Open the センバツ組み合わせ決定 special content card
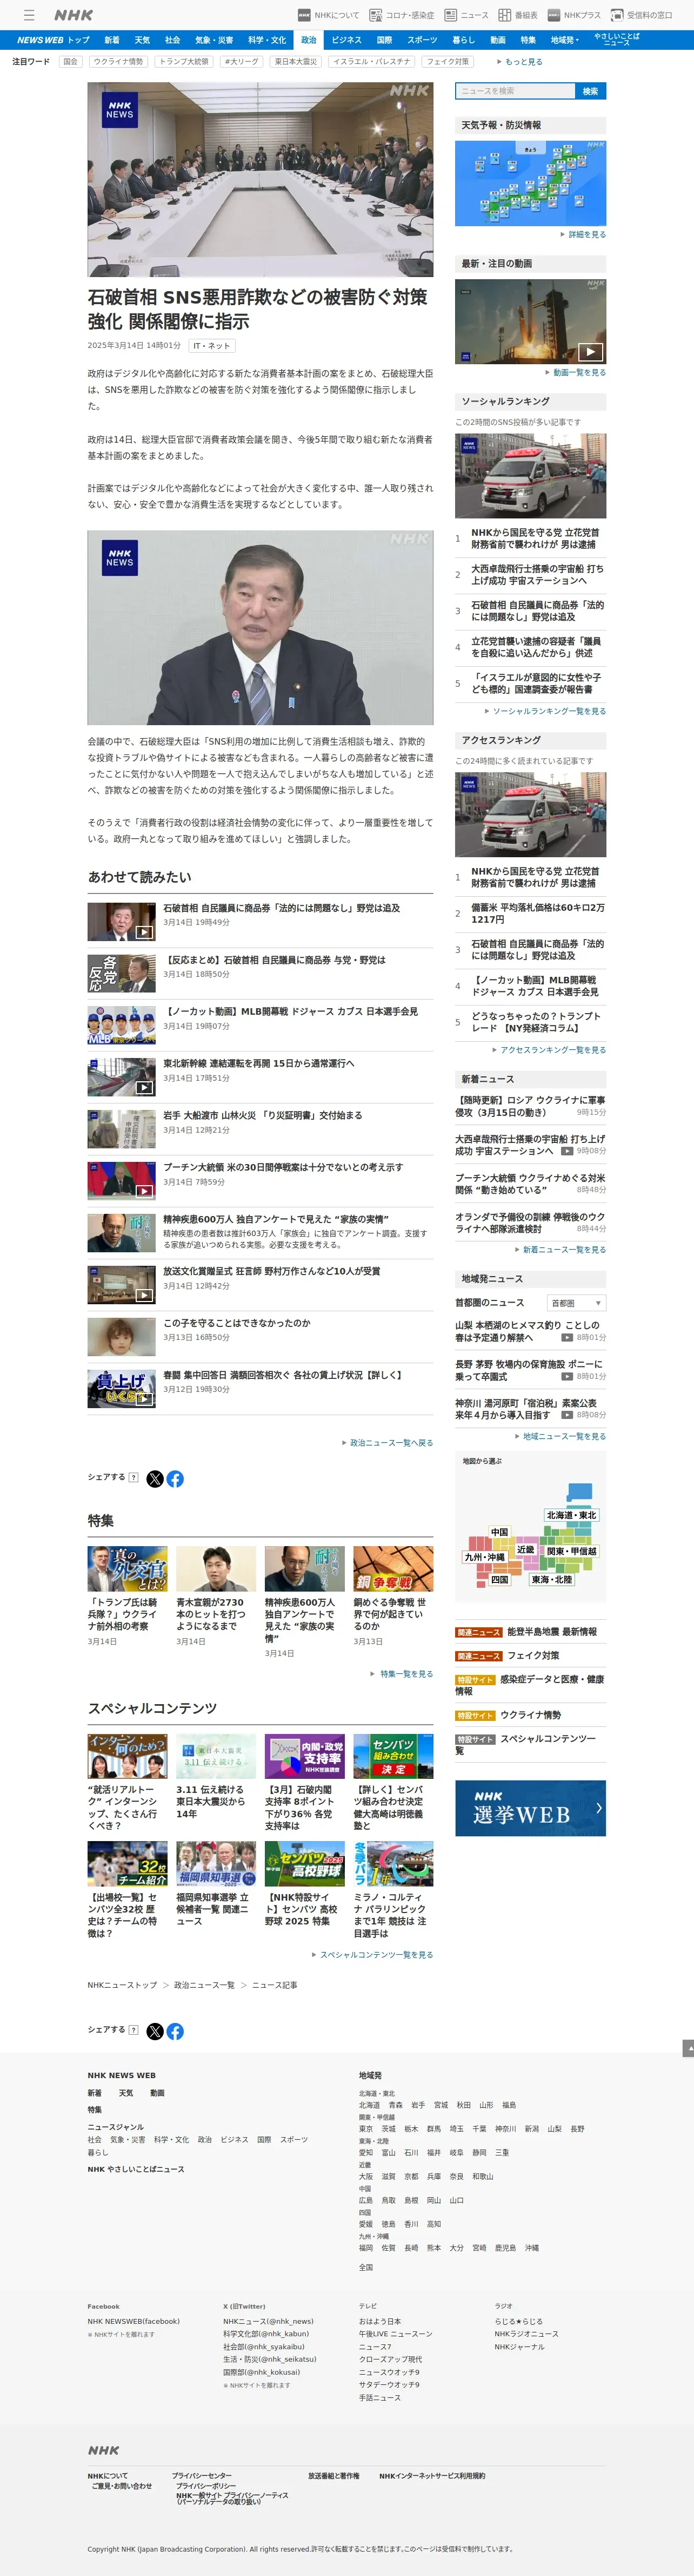 (x=393, y=1784)
